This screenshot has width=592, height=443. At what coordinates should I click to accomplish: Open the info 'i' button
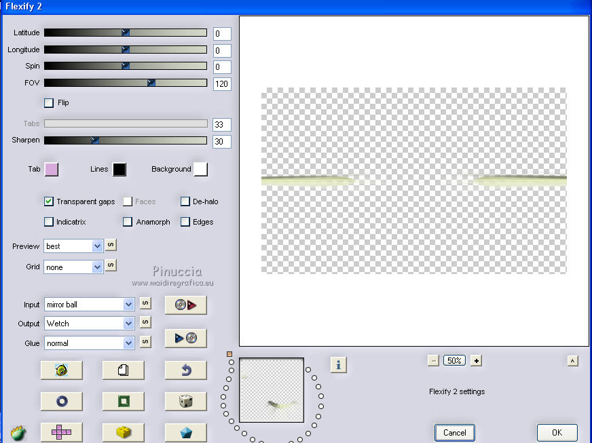[x=338, y=365]
